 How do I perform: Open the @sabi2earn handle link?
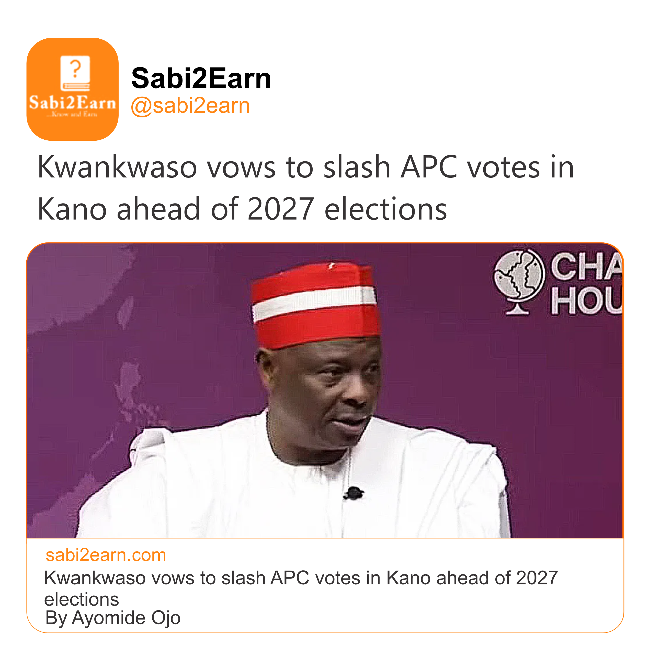coord(190,106)
